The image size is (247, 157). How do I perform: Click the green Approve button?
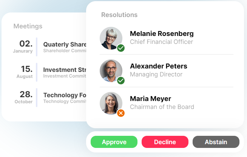coord(114,142)
